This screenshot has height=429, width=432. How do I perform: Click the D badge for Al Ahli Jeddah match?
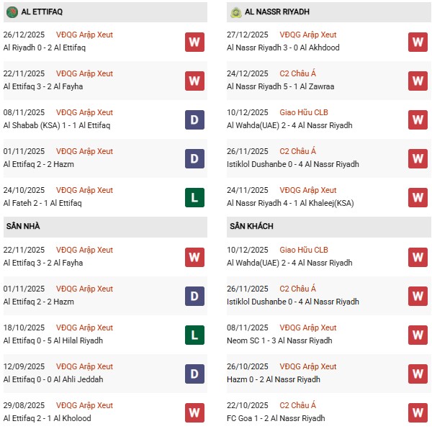coord(194,374)
